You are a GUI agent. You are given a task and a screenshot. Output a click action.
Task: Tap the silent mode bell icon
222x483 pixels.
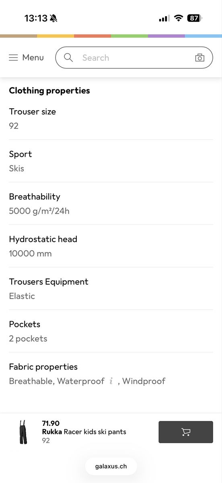click(x=53, y=18)
